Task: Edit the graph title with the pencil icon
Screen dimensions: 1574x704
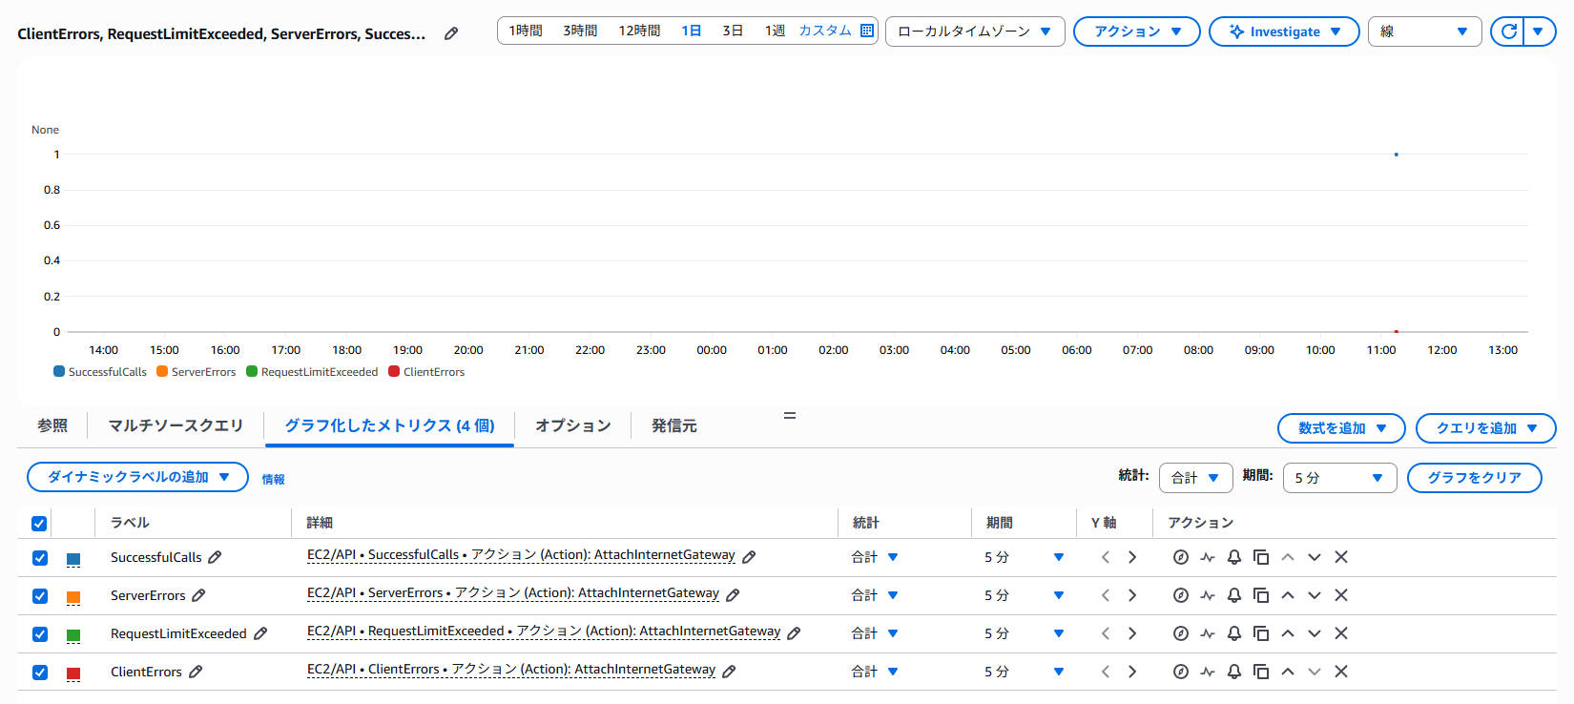Action: [x=451, y=33]
